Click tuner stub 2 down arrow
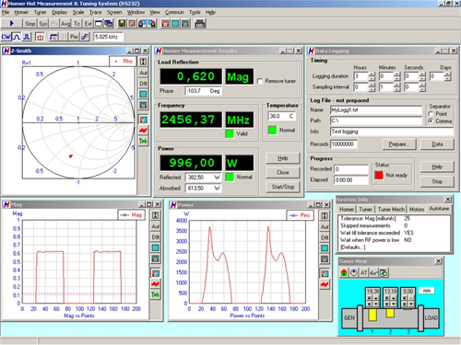Viewport: 461px width, 345px height. (394, 304)
